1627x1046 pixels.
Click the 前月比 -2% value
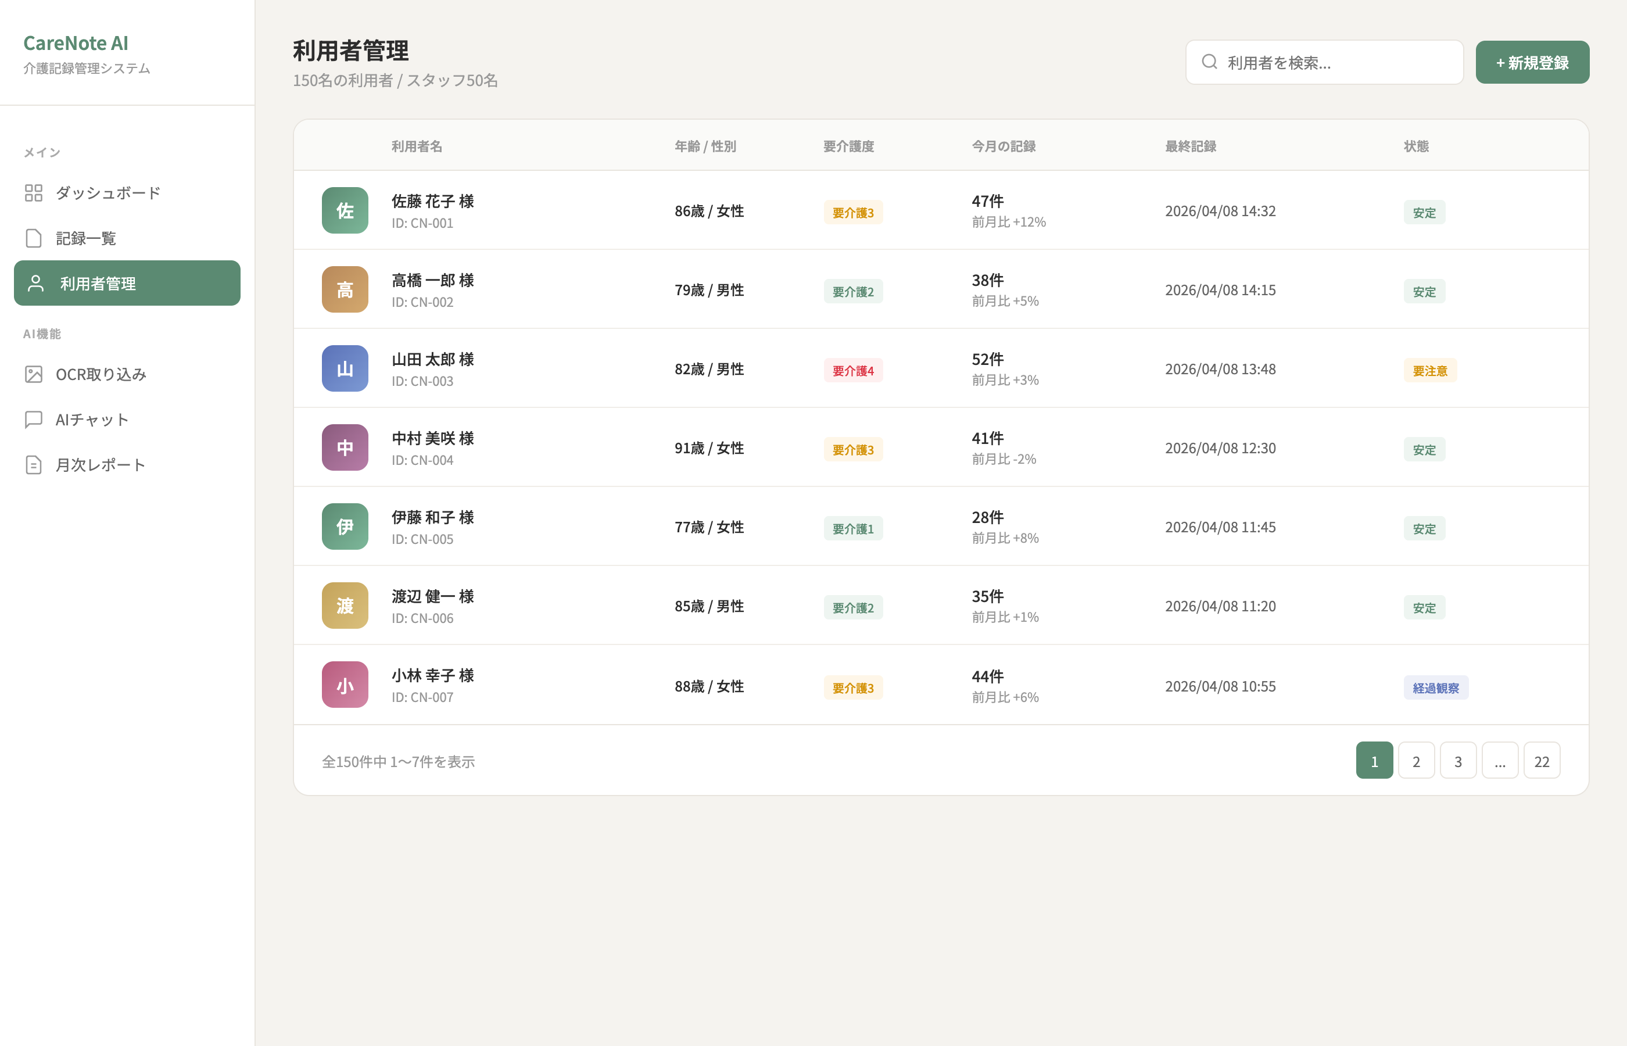(x=1004, y=459)
